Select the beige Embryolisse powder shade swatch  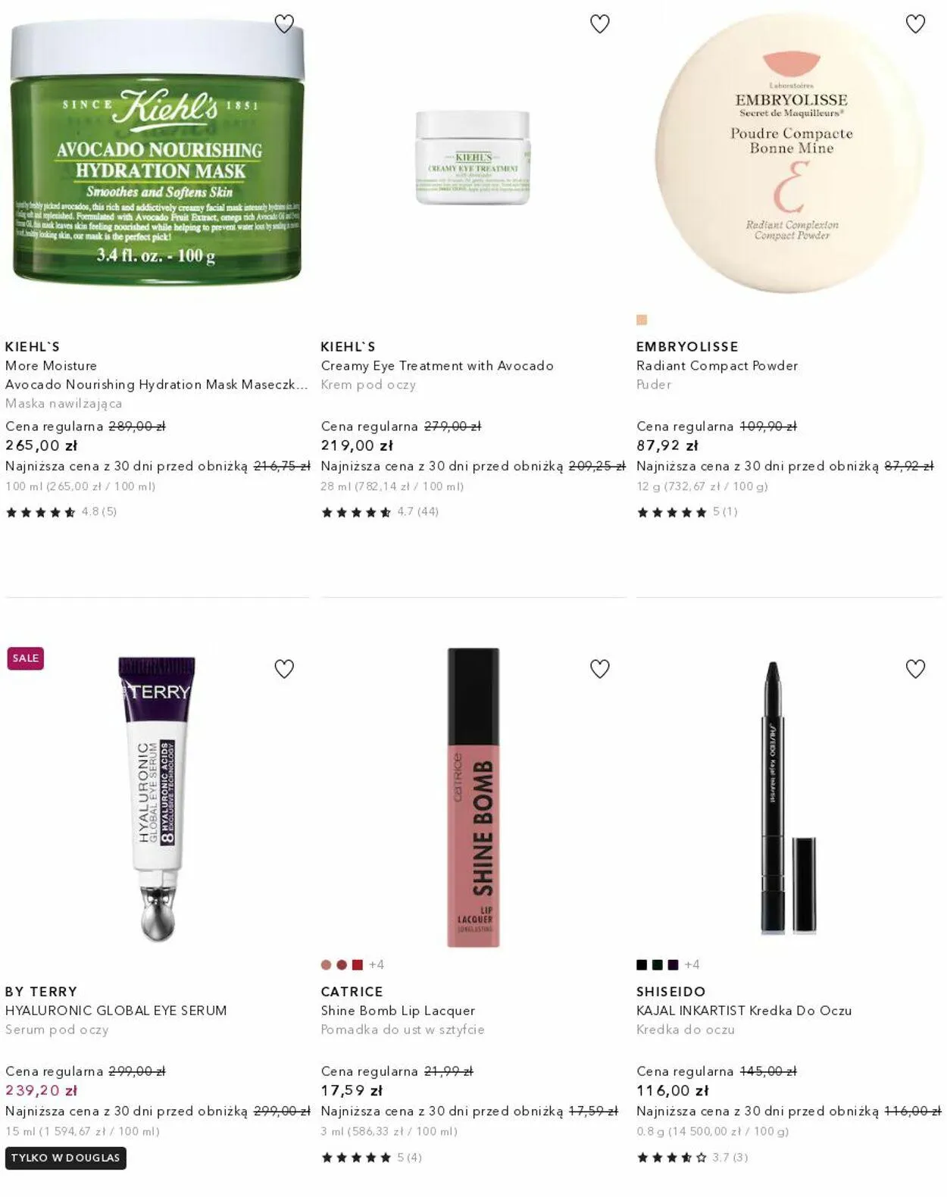[x=642, y=320]
